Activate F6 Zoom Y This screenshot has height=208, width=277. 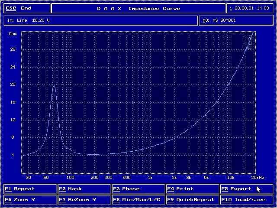click(x=30, y=200)
